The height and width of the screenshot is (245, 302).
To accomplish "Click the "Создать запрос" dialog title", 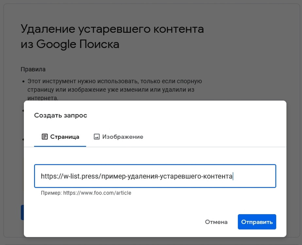I will click(60, 115).
